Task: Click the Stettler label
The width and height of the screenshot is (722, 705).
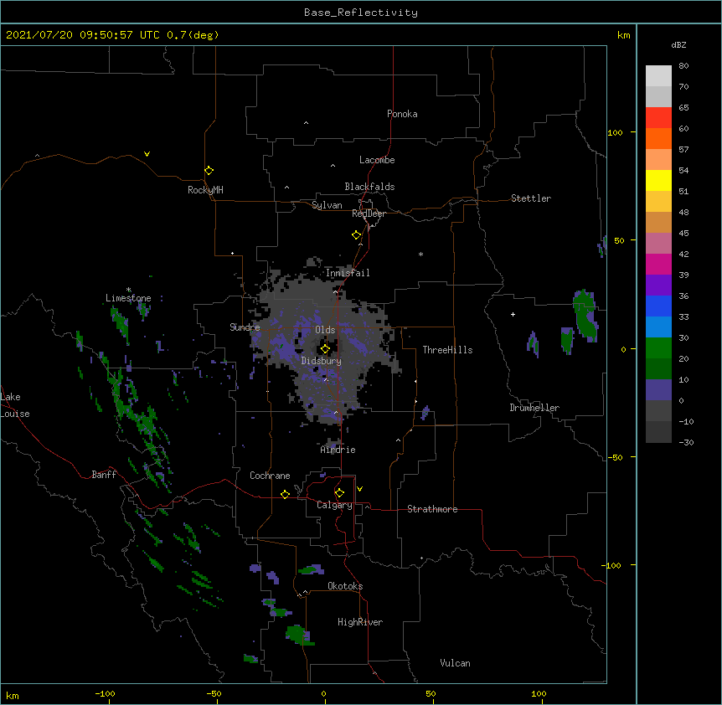Action: click(x=530, y=198)
